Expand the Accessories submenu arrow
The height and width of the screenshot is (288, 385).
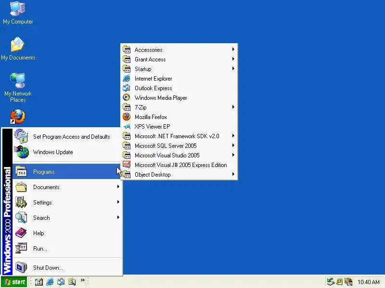233,49
